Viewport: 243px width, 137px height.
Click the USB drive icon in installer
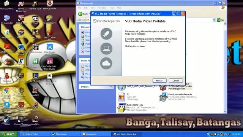(x=106, y=34)
